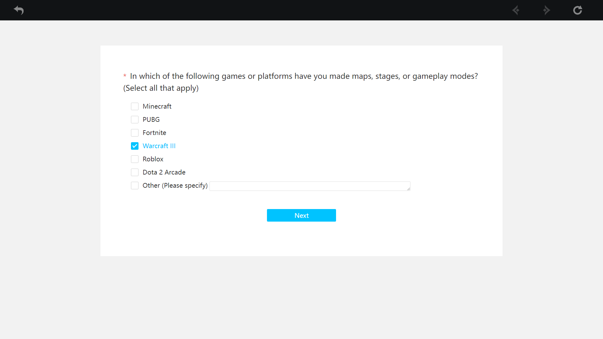Uncheck the Warcraft III checkbox
The width and height of the screenshot is (603, 339).
[x=135, y=146]
